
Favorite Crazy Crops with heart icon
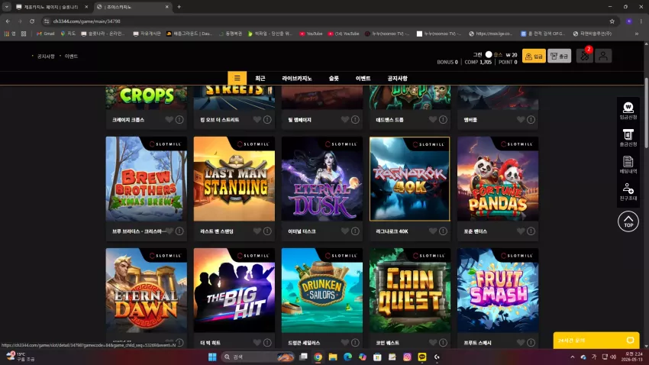(x=169, y=120)
